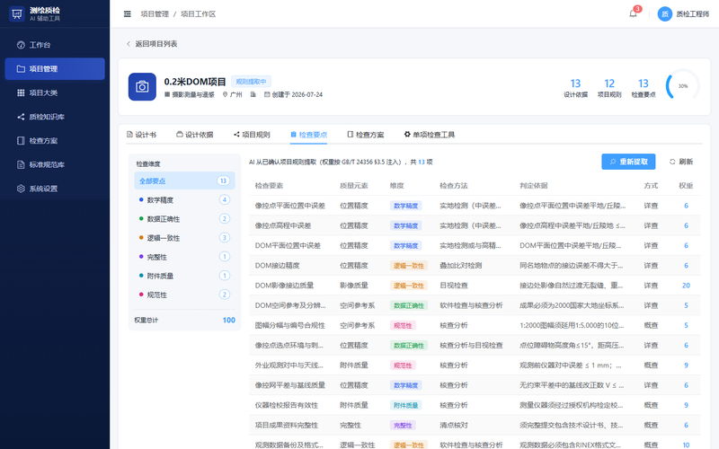The height and width of the screenshot is (449, 719).
Task: Click DOM接边精度 row
Action: (x=475, y=265)
